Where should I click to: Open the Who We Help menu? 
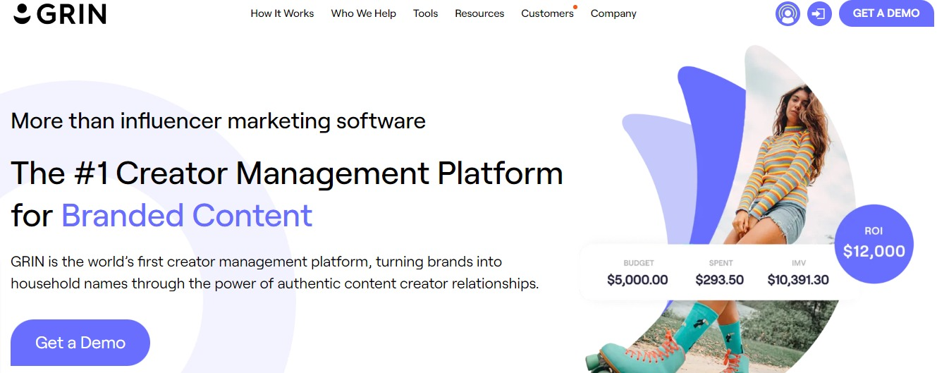(363, 13)
